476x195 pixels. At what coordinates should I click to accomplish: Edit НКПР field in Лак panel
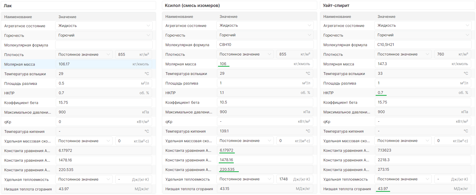[x=104, y=93]
